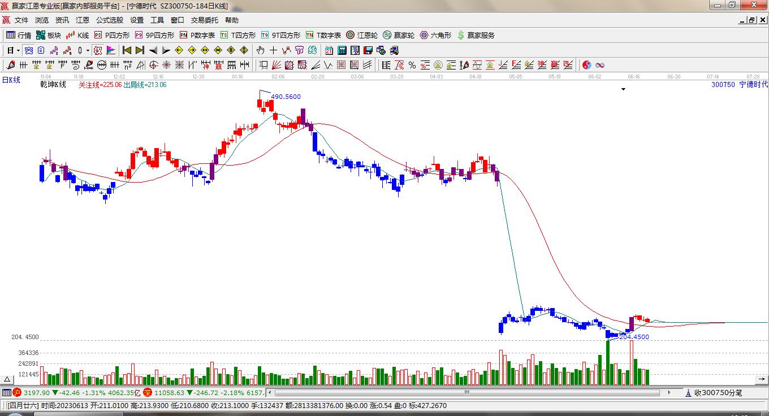Open the P四方形 tool
This screenshot has width=769, height=416.
click(x=112, y=35)
